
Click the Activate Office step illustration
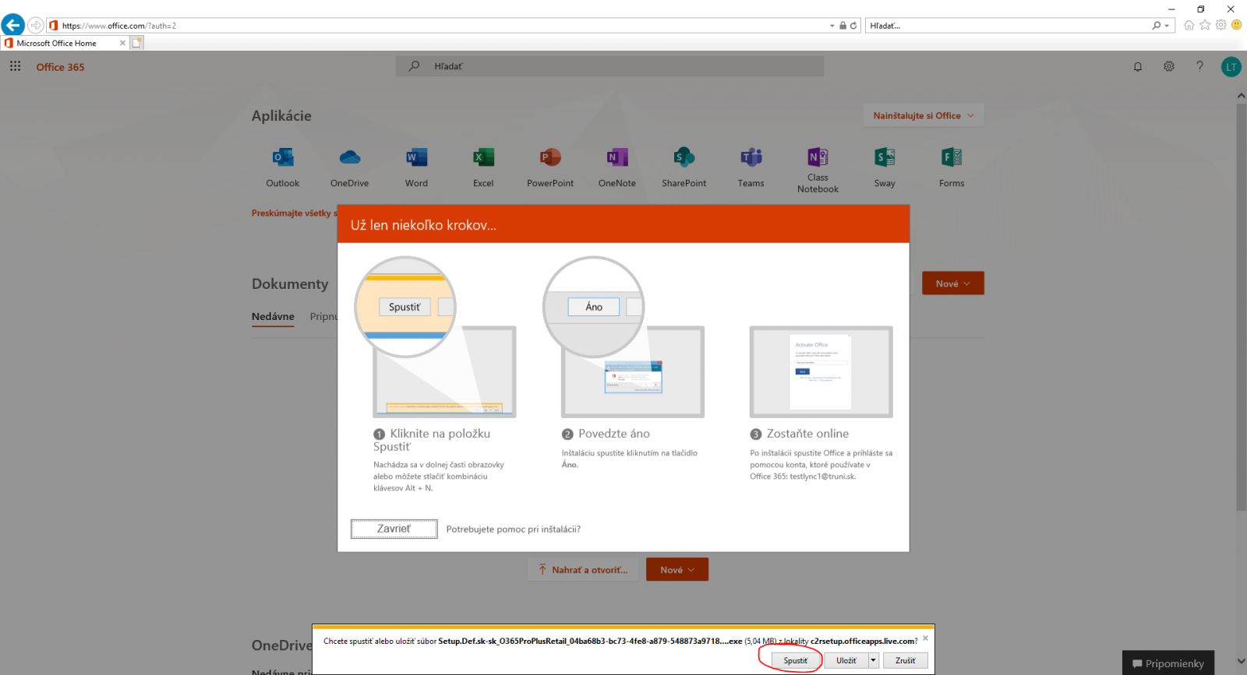(821, 371)
